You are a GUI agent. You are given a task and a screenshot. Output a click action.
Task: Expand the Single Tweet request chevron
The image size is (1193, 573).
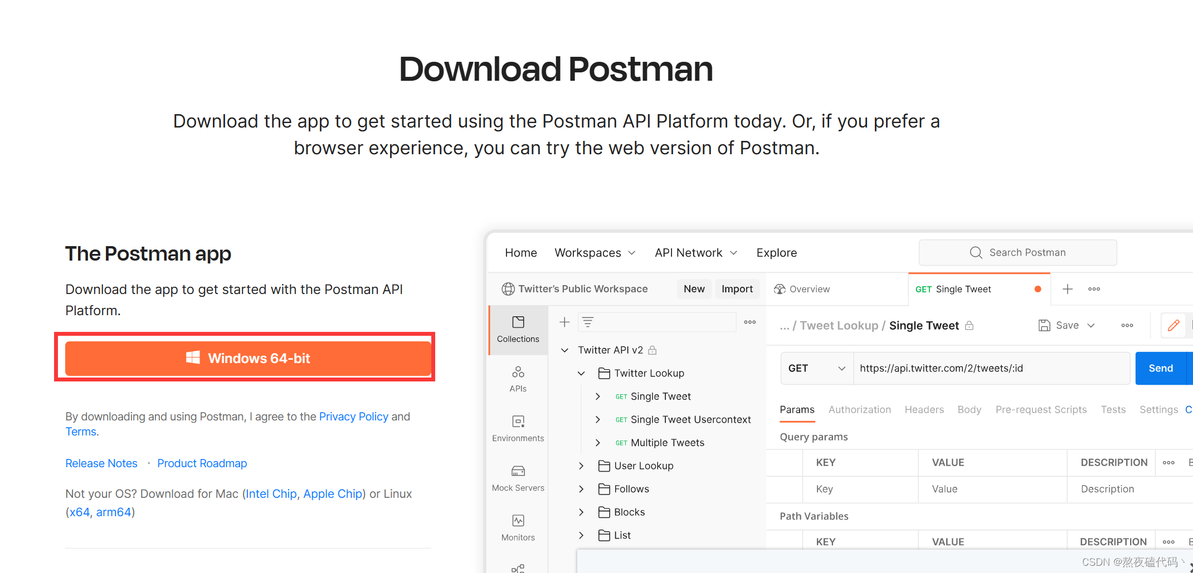coord(598,396)
